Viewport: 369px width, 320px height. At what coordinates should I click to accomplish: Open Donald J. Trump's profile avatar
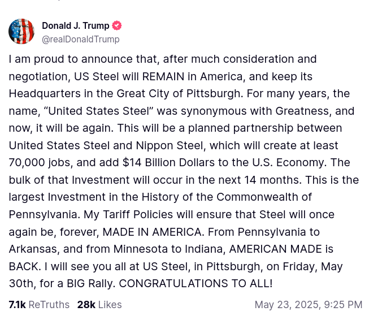click(x=21, y=32)
